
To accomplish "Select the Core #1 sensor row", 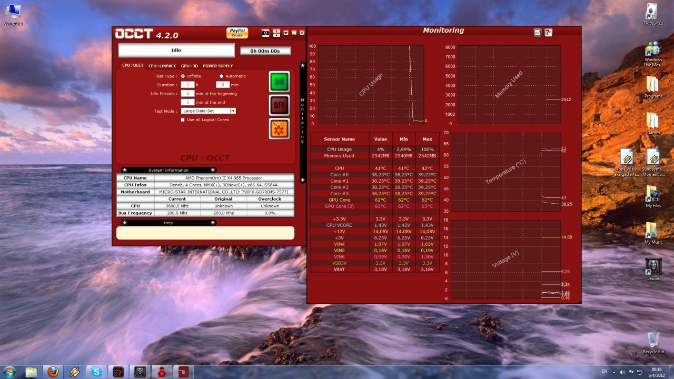I will [374, 181].
